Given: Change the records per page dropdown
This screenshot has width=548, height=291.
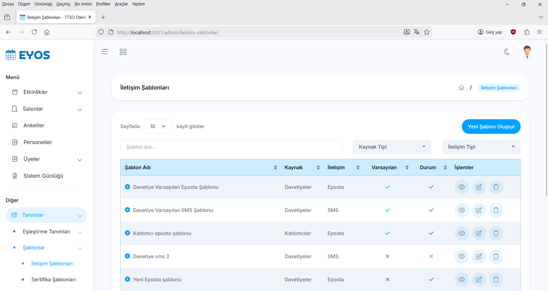Looking at the screenshot, I should coord(158,126).
